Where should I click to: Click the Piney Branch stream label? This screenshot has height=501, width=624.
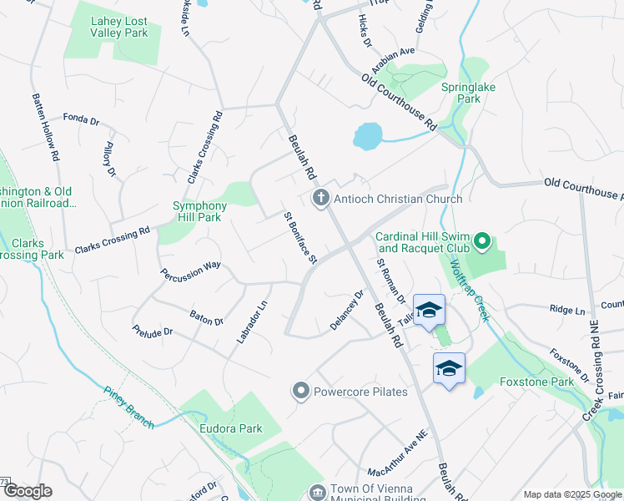(x=128, y=407)
